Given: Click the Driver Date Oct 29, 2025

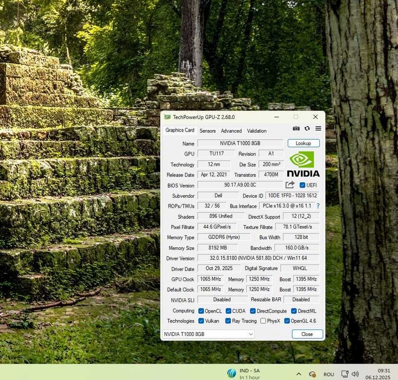Looking at the screenshot, I should tap(219, 268).
